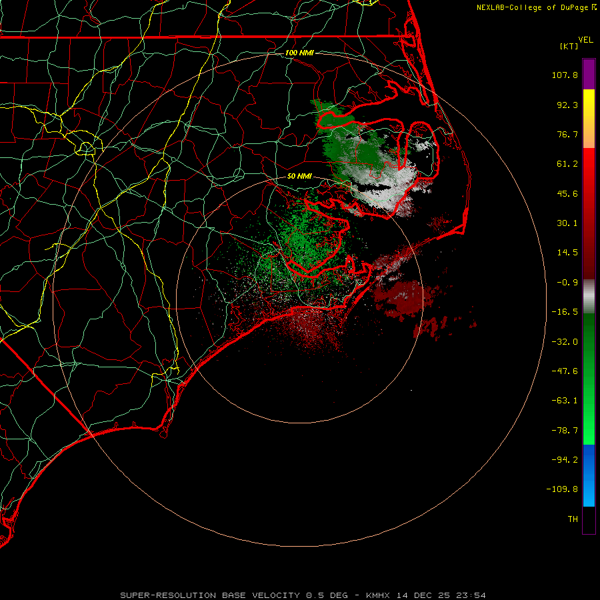Click the gray zero-velocity color bar segment
The width and height of the screenshot is (600, 600).
tap(589, 297)
